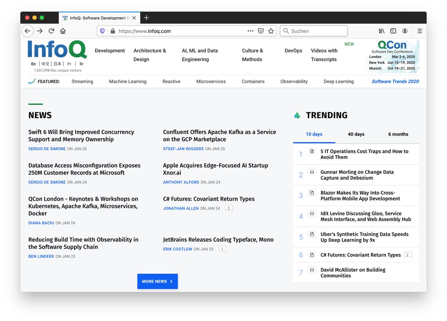
Task: Click the More News button
Action: coord(158,281)
